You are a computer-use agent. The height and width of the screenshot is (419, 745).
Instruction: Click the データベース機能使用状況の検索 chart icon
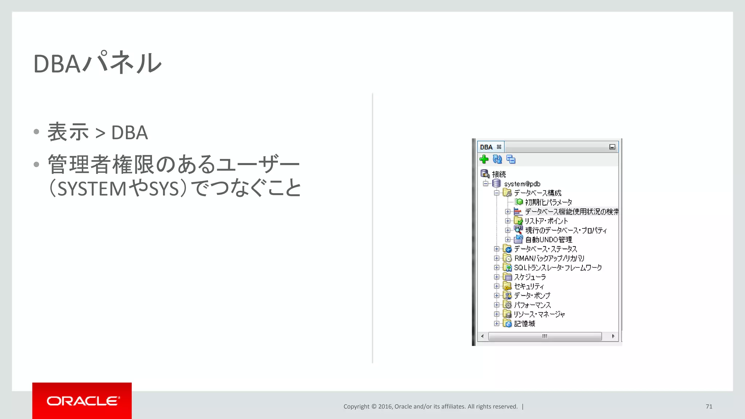(x=518, y=211)
